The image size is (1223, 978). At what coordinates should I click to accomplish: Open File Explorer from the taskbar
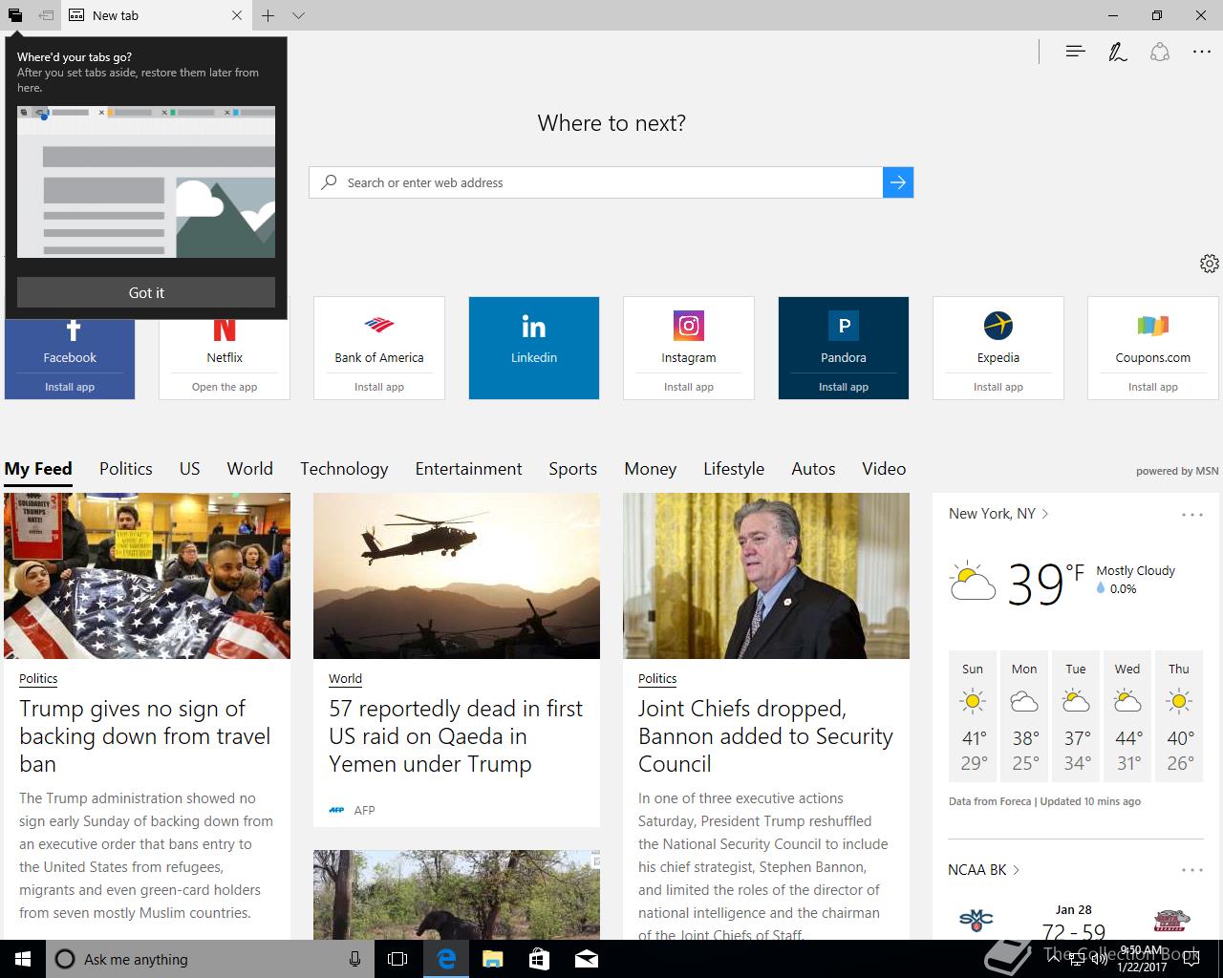point(492,959)
